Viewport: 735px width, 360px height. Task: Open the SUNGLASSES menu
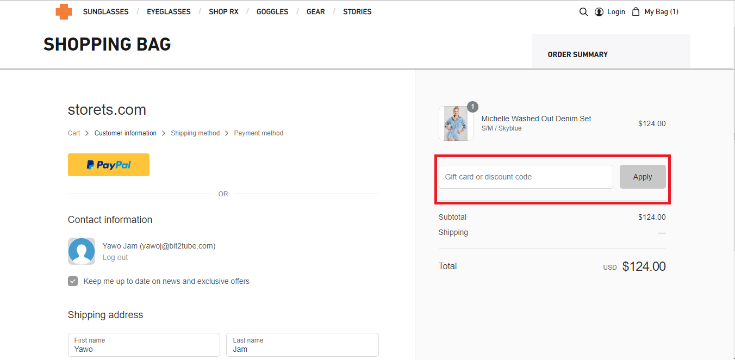pos(106,11)
